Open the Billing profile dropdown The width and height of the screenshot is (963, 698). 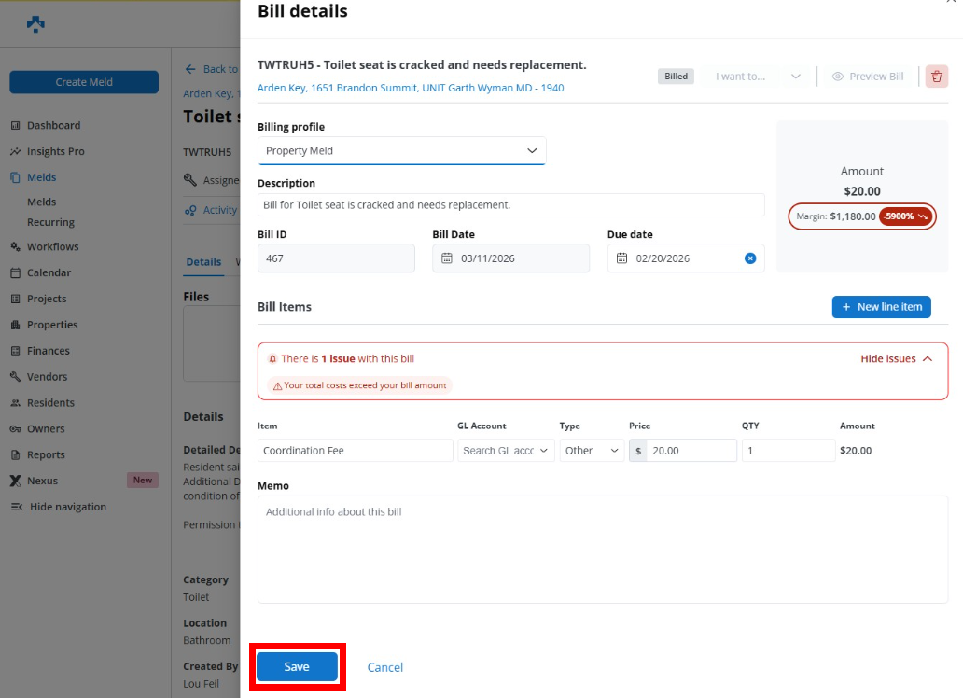point(401,150)
